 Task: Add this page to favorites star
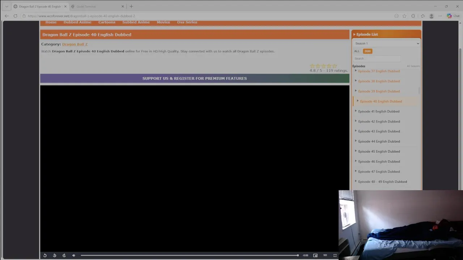(x=404, y=16)
